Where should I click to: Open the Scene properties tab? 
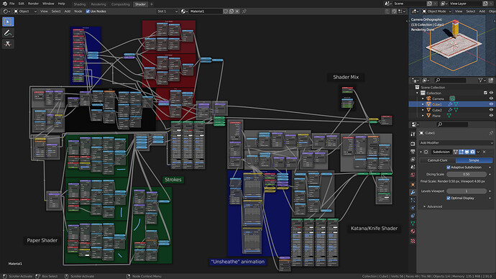pos(413,167)
